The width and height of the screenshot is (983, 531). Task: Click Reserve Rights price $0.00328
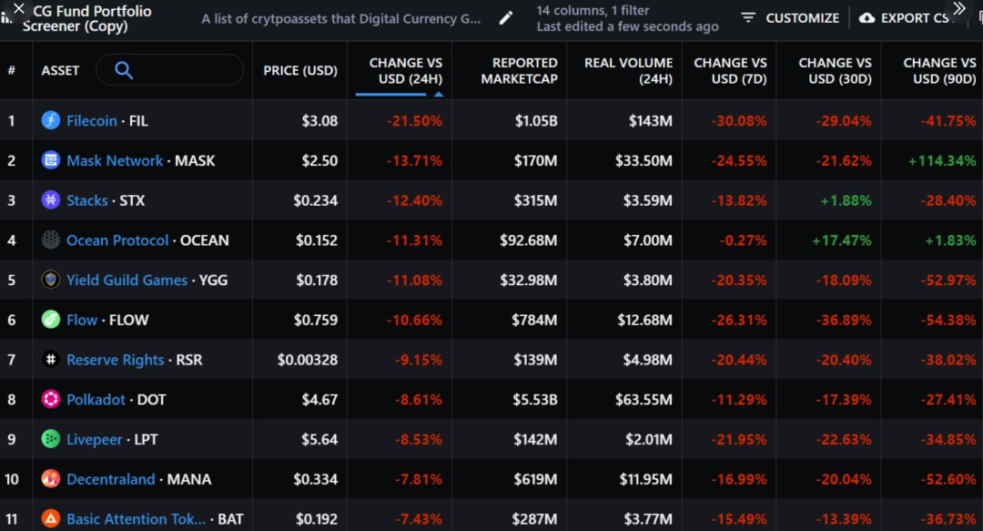308,360
